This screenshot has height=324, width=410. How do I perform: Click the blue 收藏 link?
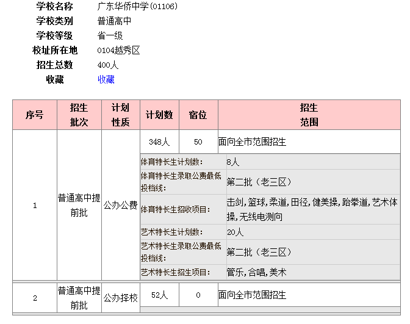click(x=106, y=79)
